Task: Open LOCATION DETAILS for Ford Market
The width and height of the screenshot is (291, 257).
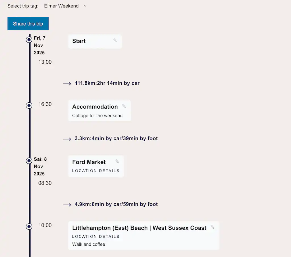Action: (96, 171)
